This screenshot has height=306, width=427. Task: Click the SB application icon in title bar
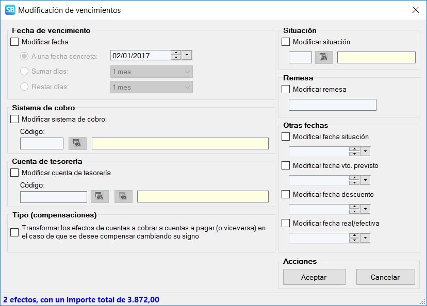coord(10,10)
